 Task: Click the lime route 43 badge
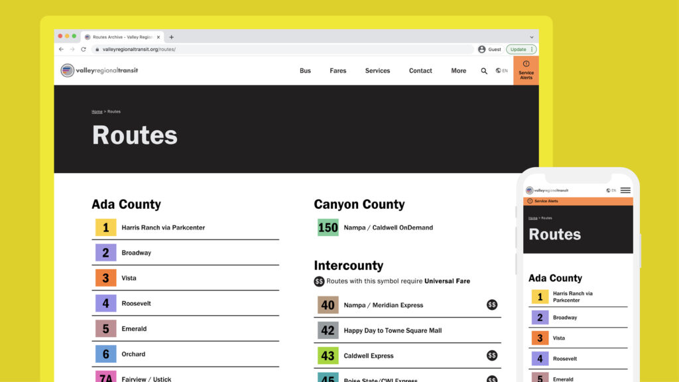[328, 355]
